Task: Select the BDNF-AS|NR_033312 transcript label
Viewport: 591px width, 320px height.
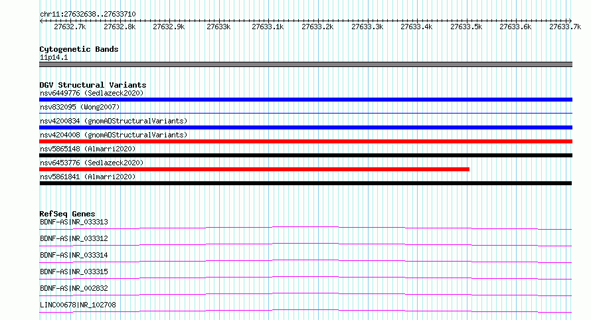Action: [x=74, y=238]
